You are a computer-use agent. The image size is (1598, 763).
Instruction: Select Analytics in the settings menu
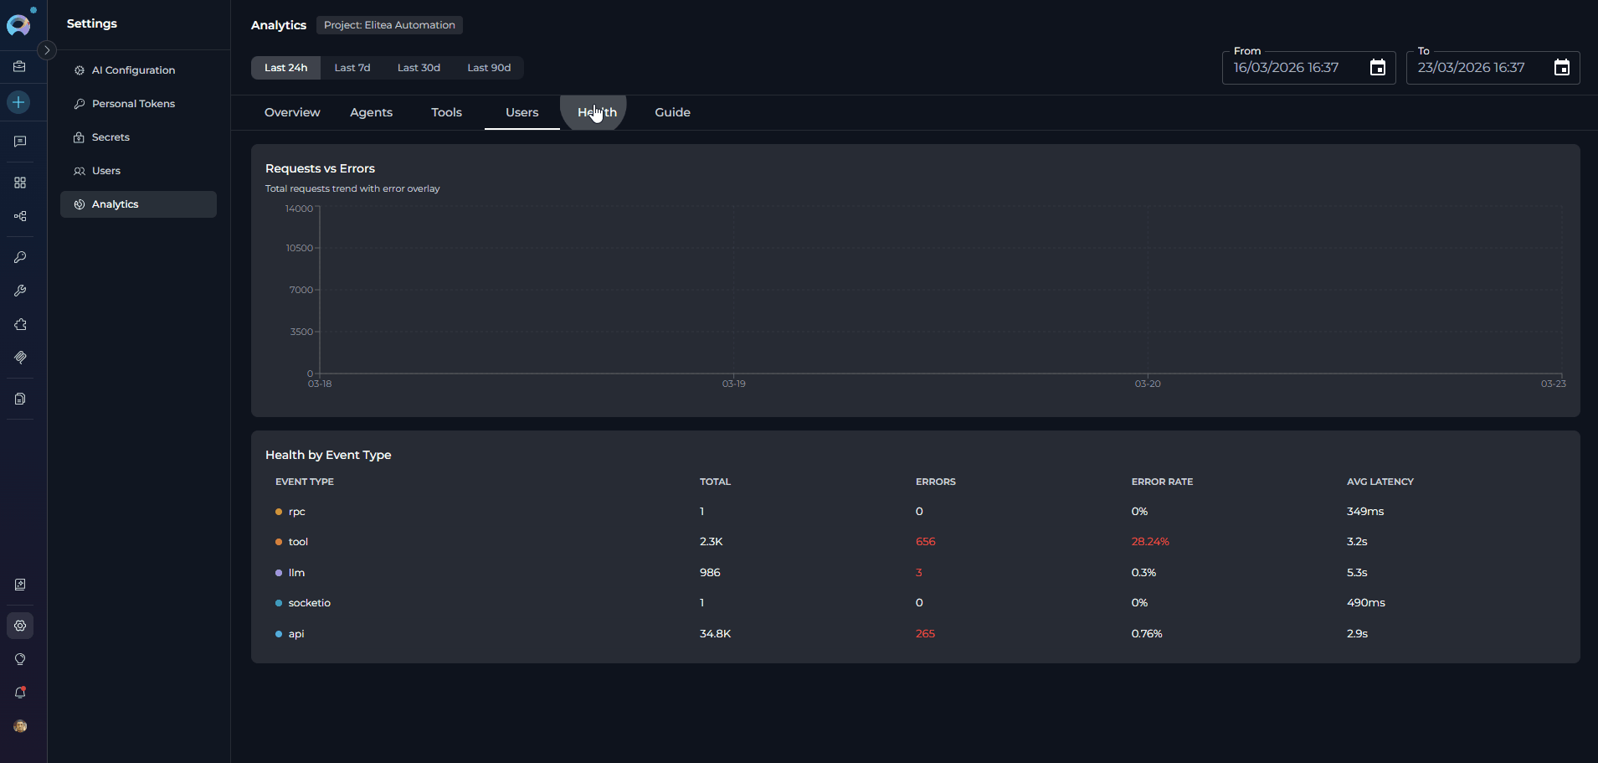pyautogui.click(x=138, y=204)
